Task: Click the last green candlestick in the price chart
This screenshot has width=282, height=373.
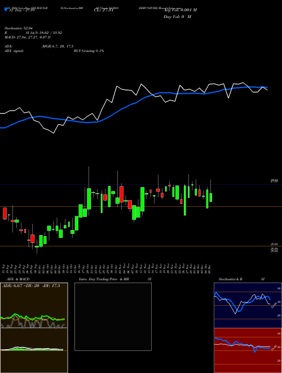Action: [x=211, y=198]
